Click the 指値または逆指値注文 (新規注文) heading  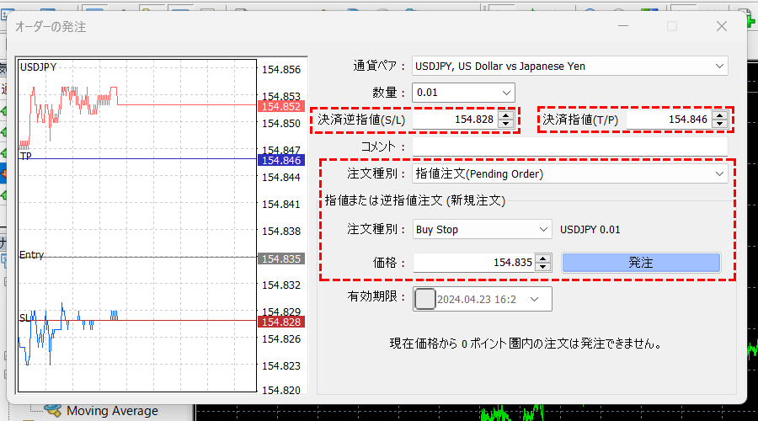(414, 200)
